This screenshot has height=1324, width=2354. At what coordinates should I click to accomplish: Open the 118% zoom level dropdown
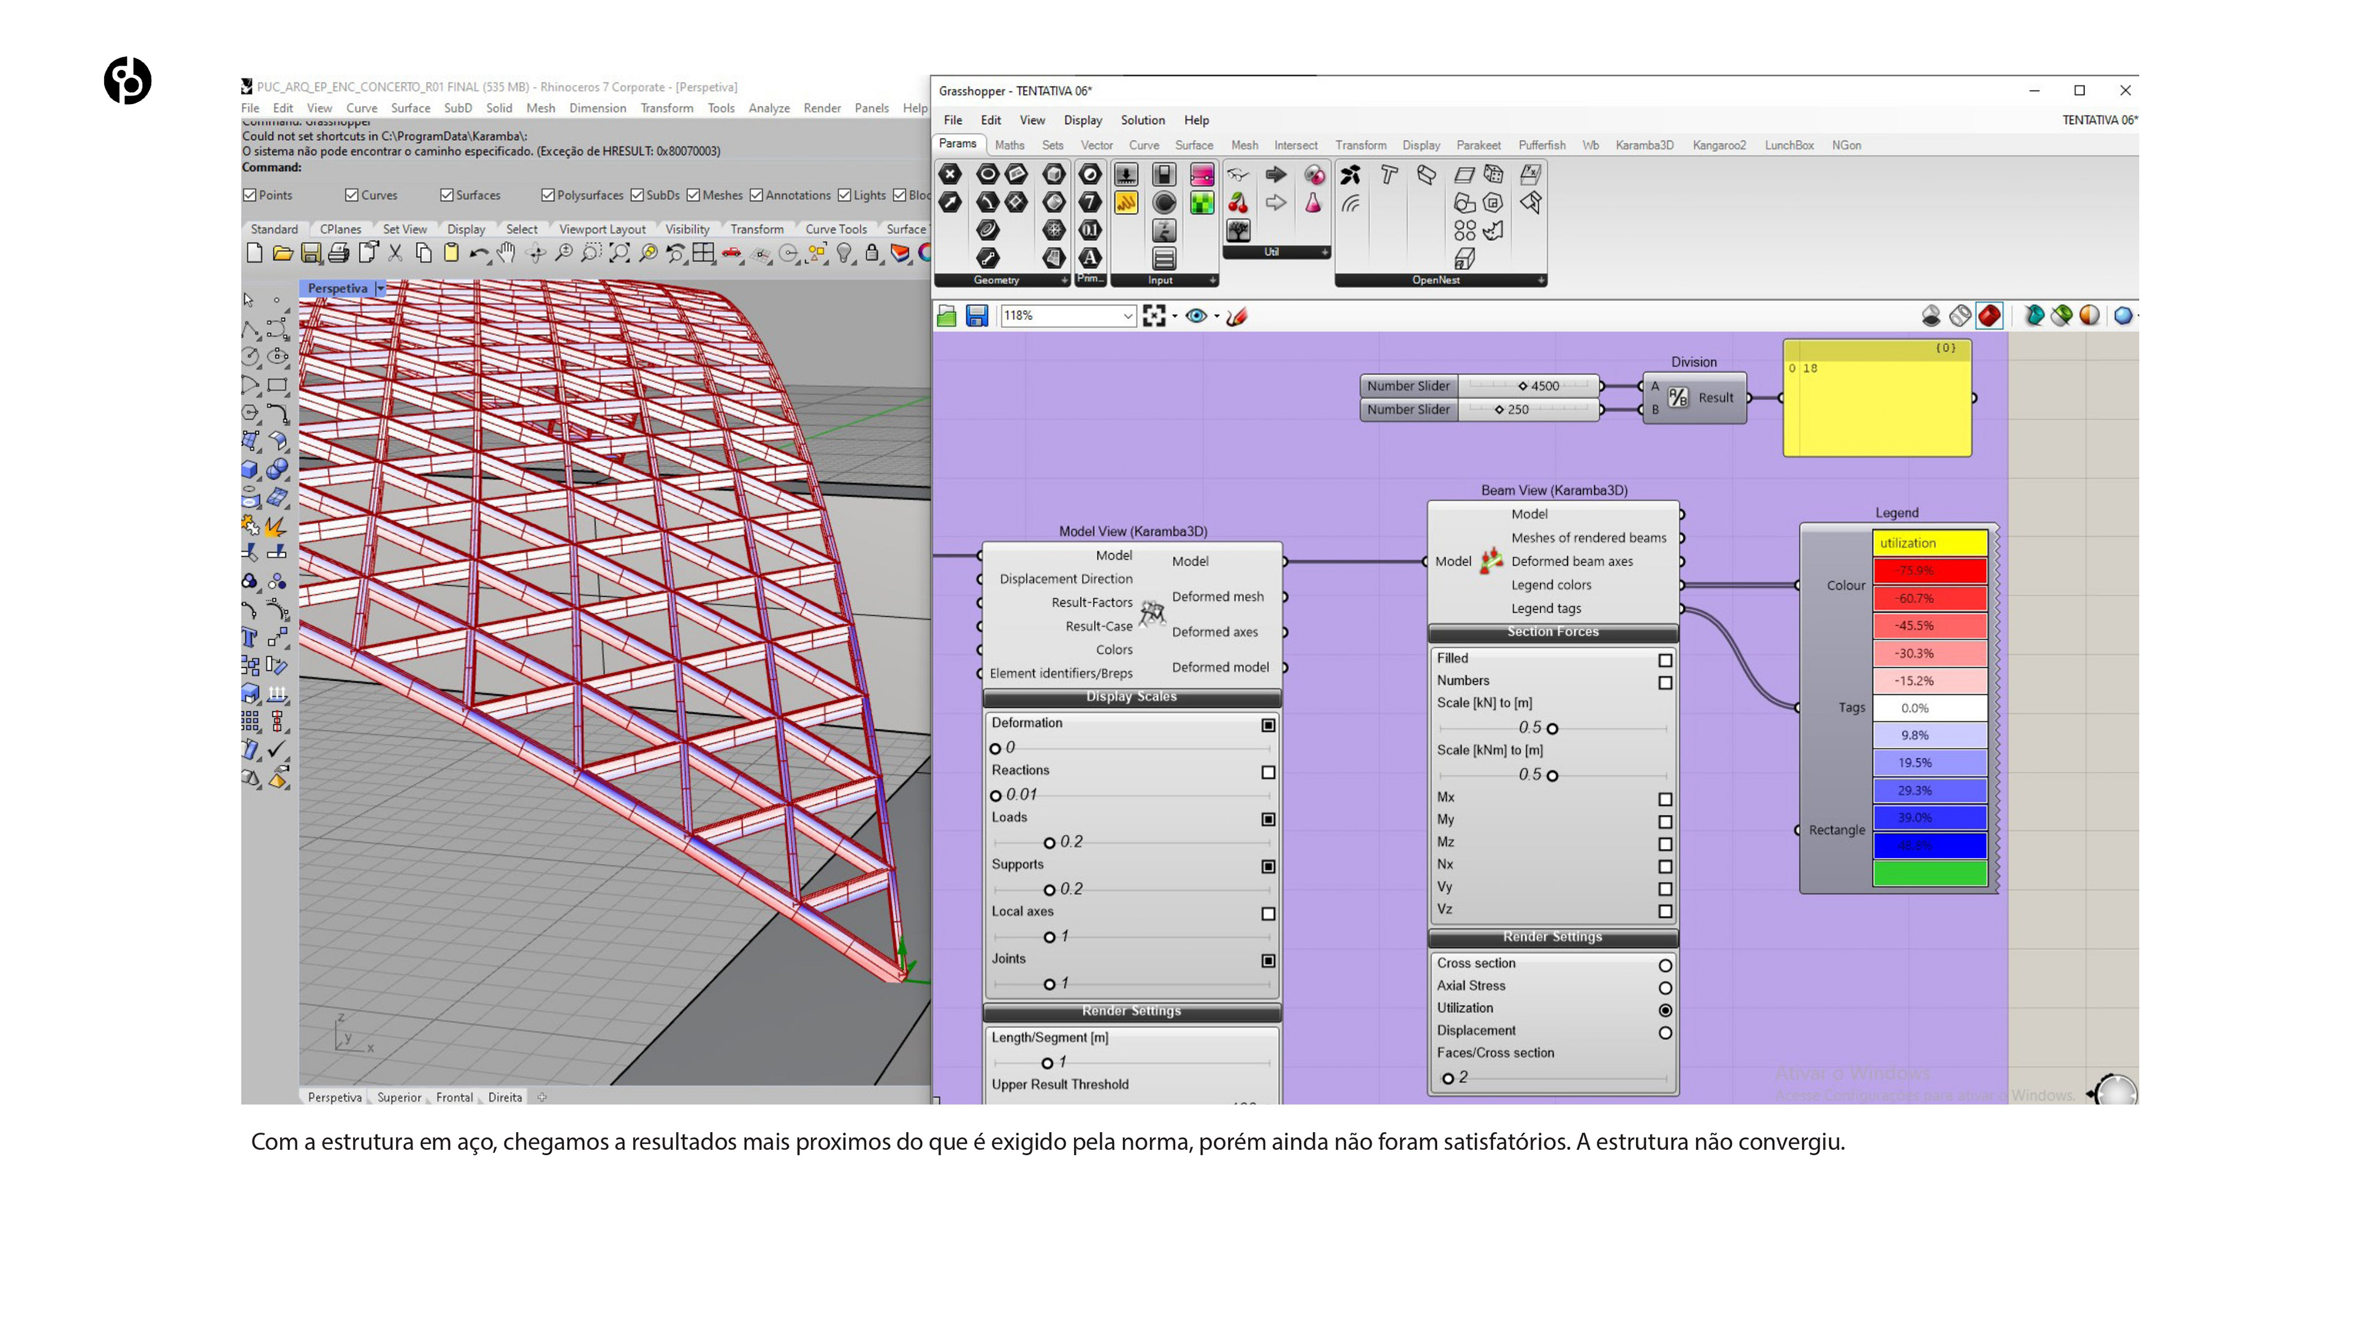tap(1128, 316)
